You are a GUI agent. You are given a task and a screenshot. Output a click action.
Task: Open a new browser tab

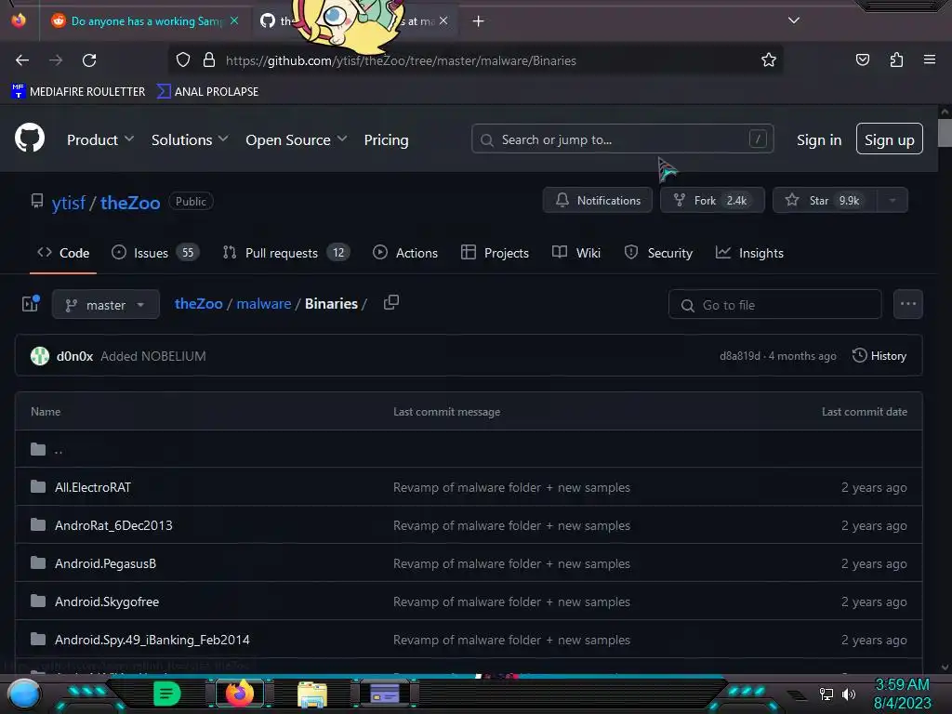[x=479, y=21]
